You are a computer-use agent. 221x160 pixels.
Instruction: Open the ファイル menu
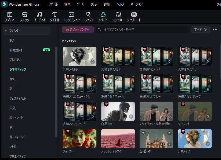click(x=53, y=4)
